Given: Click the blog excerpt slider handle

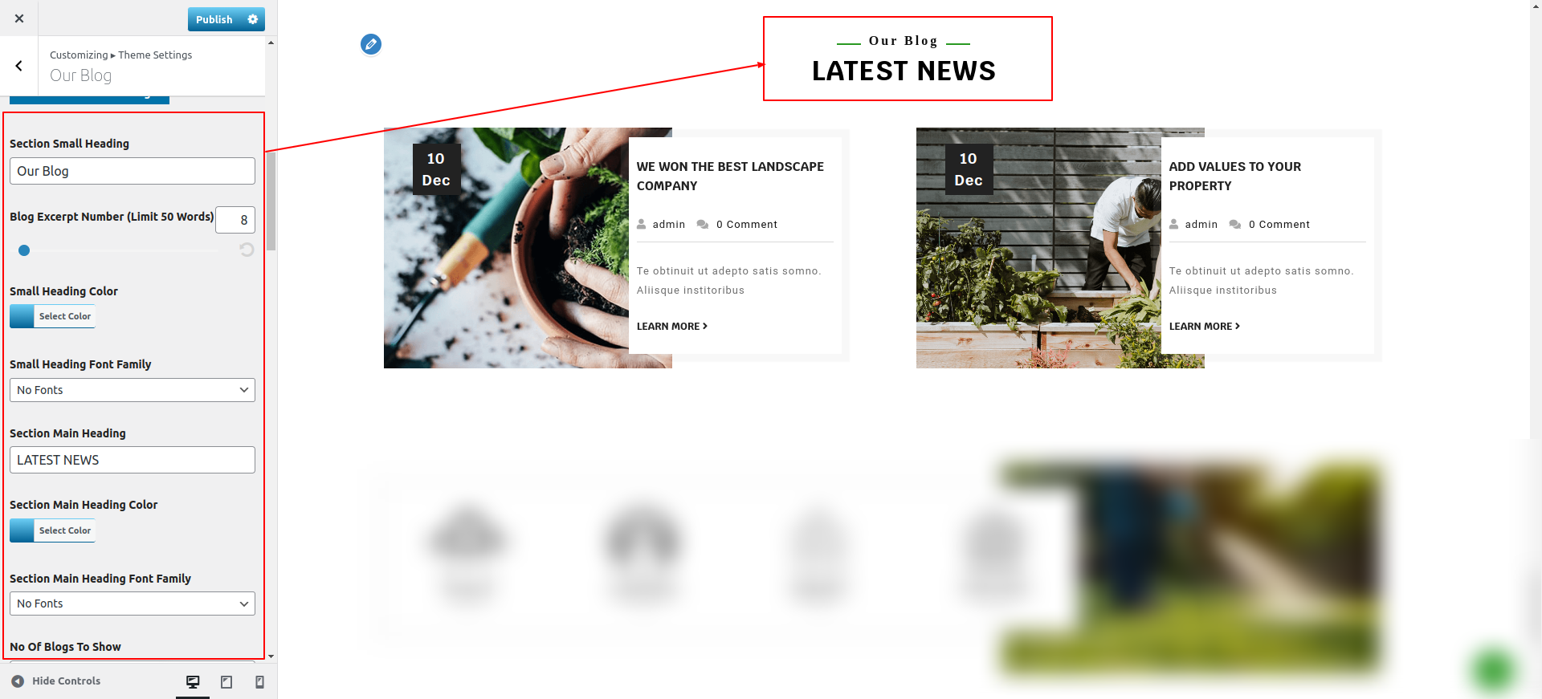Looking at the screenshot, I should (24, 250).
